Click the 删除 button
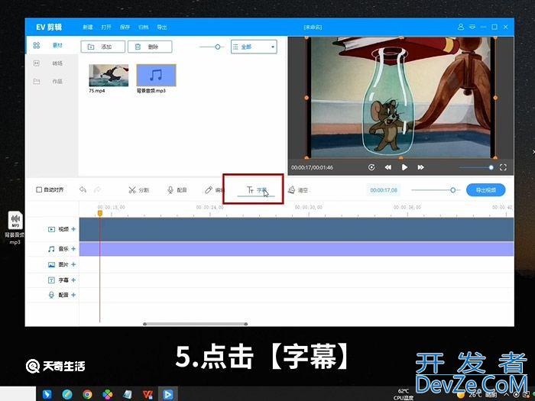535x401 pixels. tap(150, 47)
